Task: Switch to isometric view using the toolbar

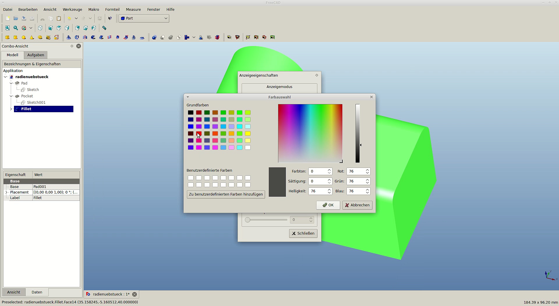Action: coord(40,28)
